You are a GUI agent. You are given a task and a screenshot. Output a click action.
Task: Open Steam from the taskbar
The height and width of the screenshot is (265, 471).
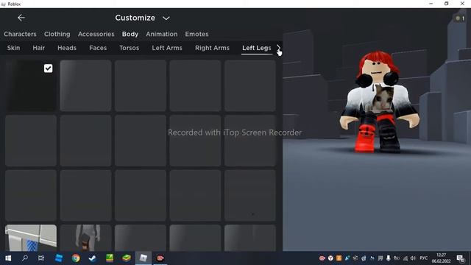click(x=93, y=258)
